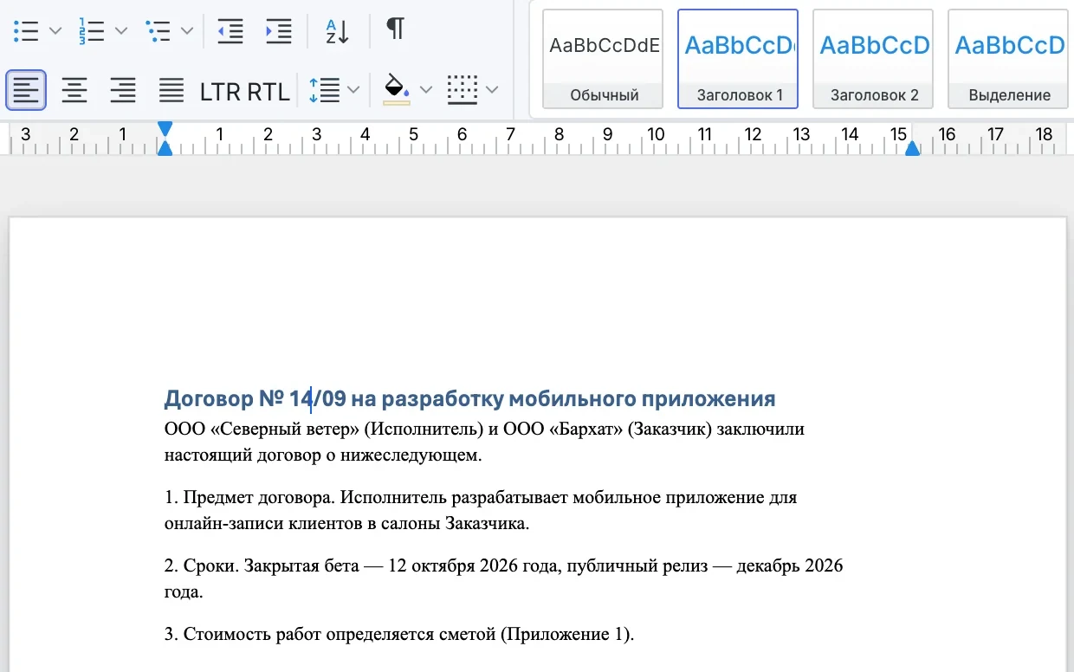Apply the Выделение style
Viewport: 1074px width, 672px height.
pos(1010,59)
